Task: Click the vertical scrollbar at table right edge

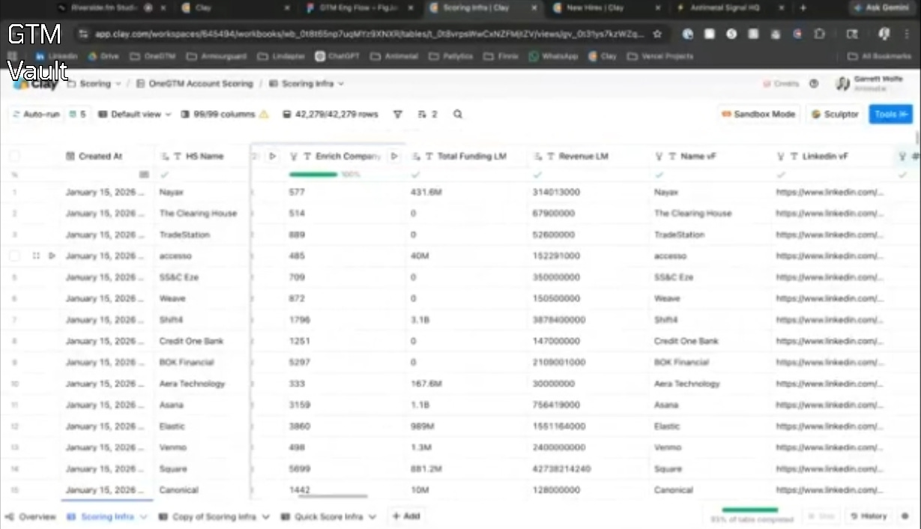Action: click(917, 139)
